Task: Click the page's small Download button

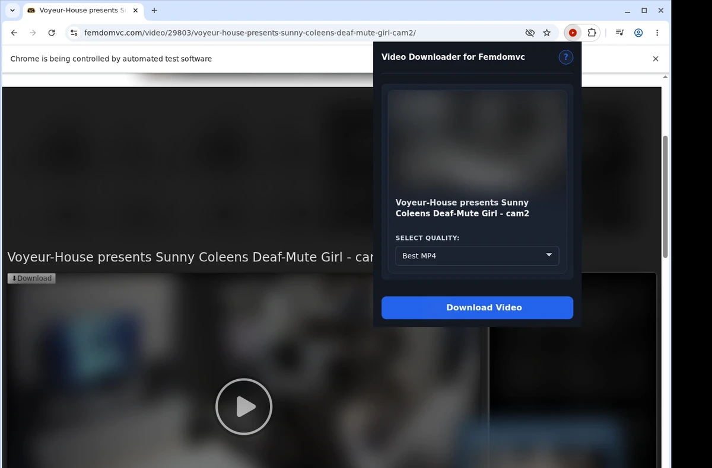Action: 31,278
